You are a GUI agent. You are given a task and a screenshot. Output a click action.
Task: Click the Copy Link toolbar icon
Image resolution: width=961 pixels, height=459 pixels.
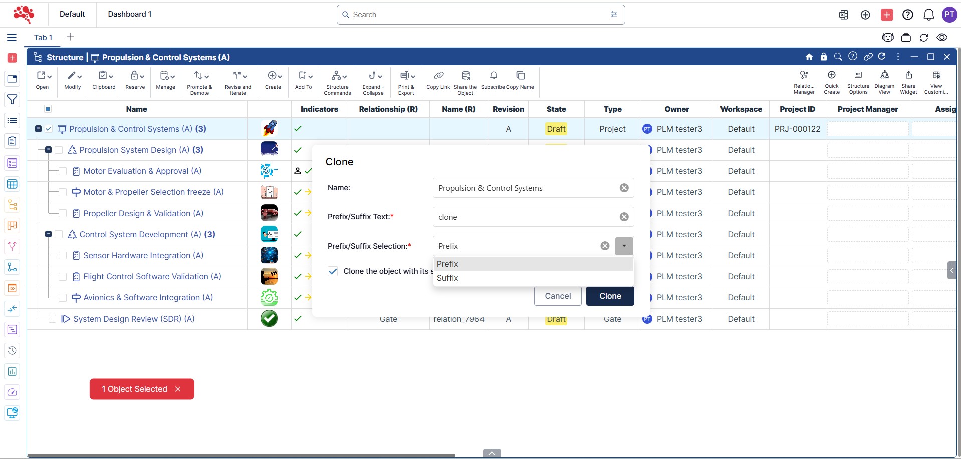438,76
